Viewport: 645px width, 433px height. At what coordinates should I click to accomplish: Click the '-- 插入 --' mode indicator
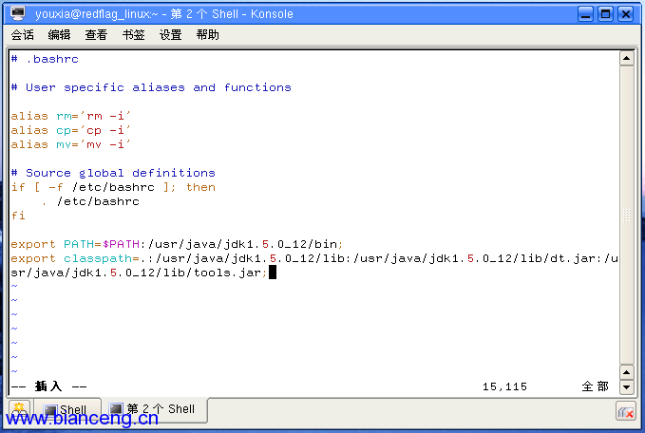tap(49, 386)
